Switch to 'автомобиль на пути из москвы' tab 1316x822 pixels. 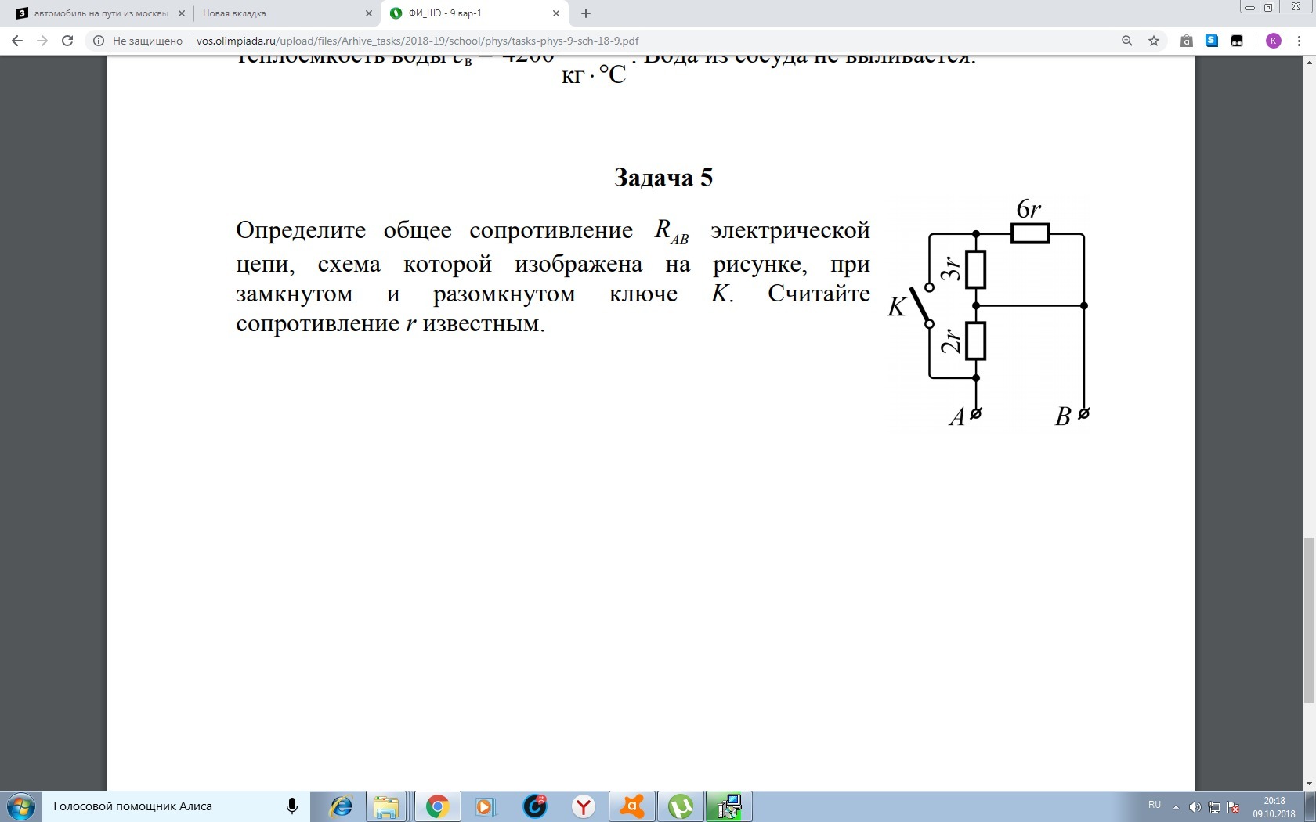coord(98,13)
